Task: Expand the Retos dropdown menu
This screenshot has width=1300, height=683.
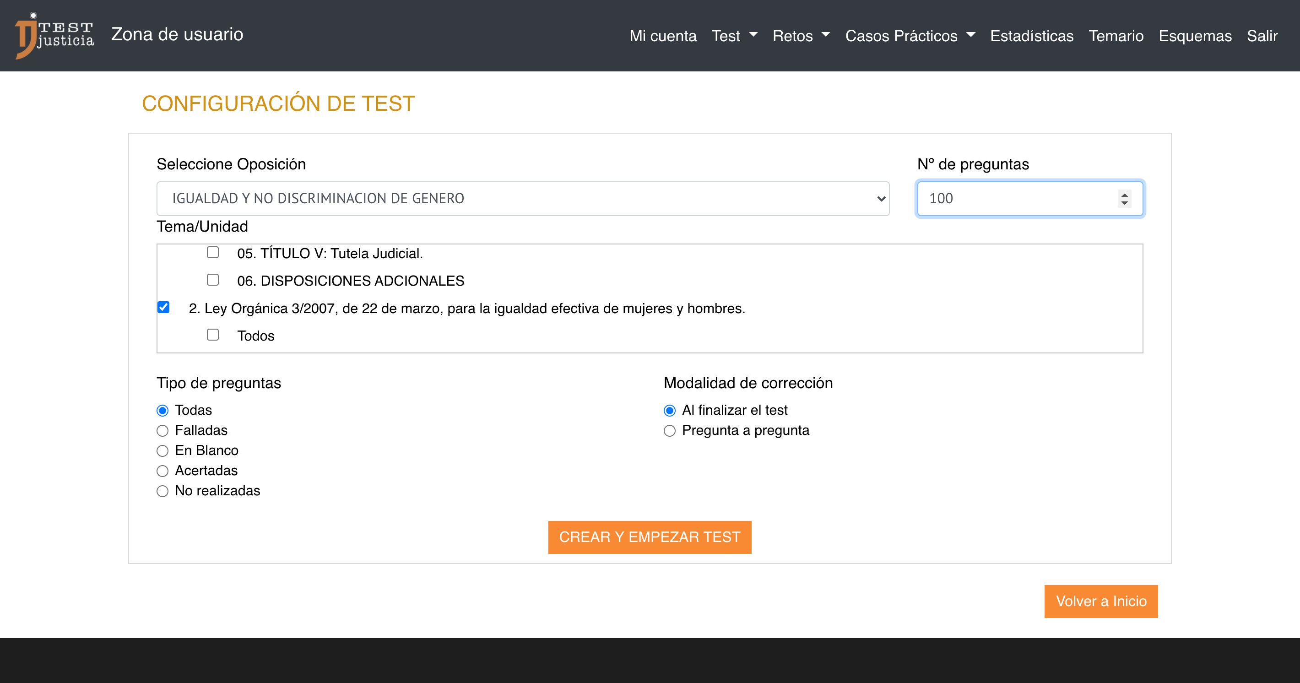Action: click(x=802, y=36)
